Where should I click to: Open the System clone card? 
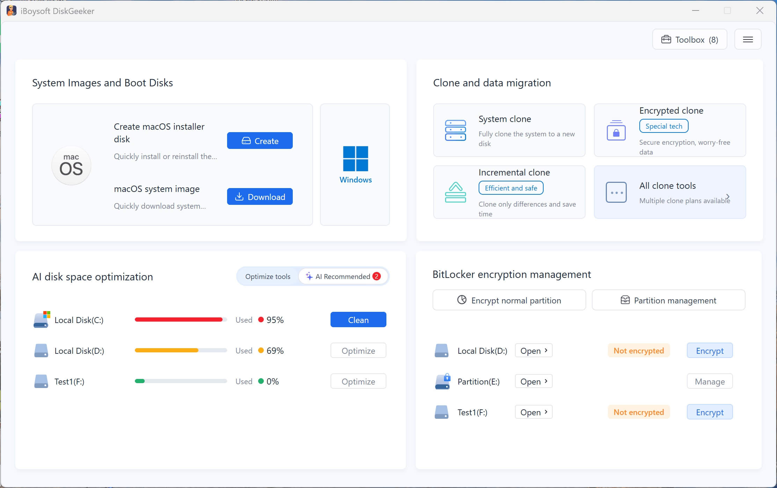pyautogui.click(x=509, y=130)
